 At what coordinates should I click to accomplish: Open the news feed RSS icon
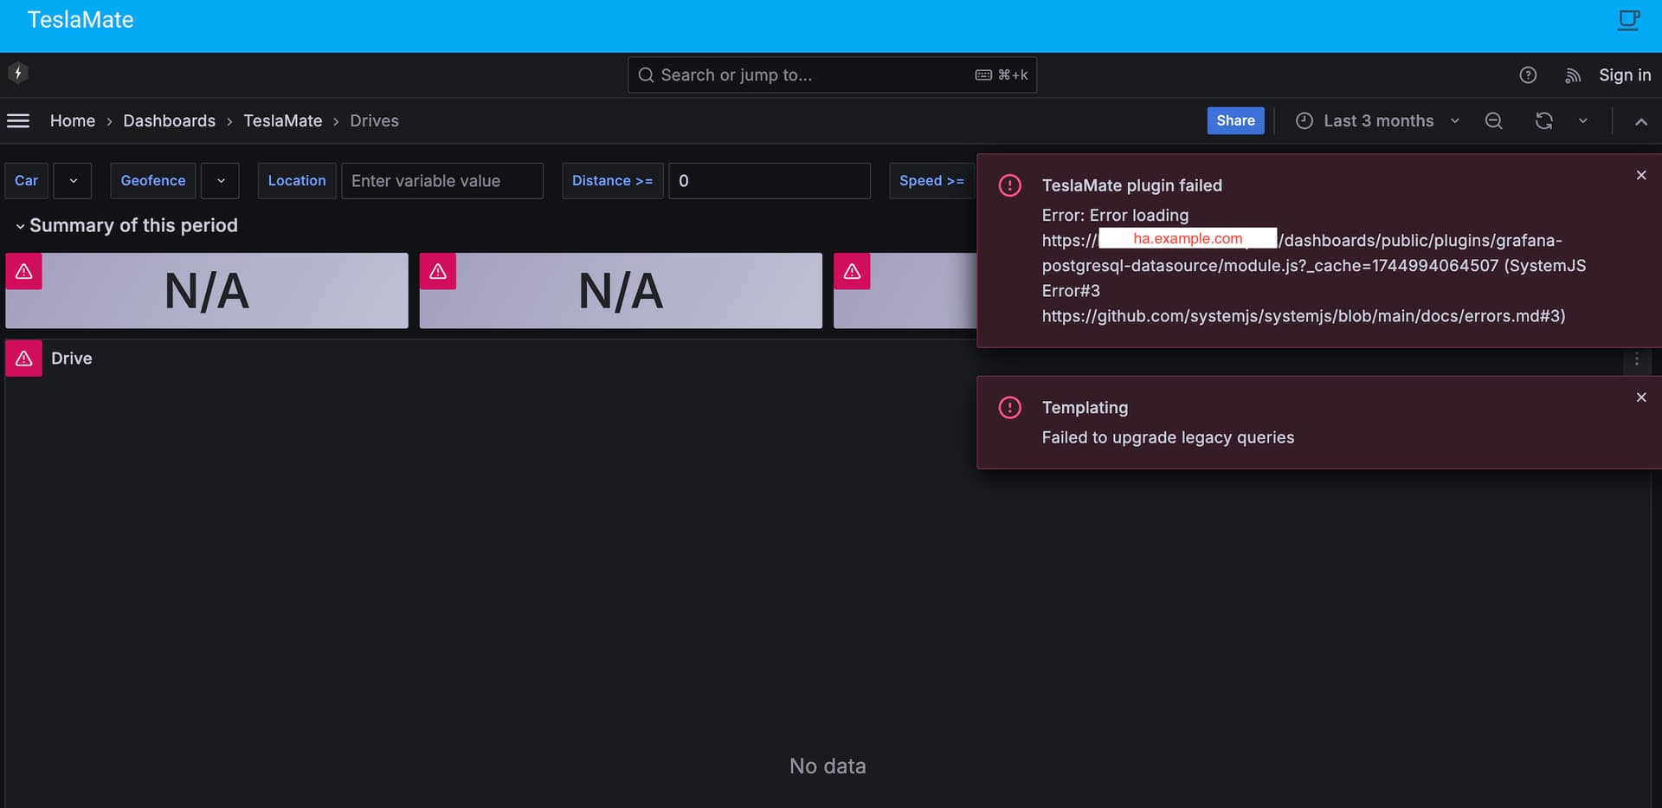tap(1575, 75)
